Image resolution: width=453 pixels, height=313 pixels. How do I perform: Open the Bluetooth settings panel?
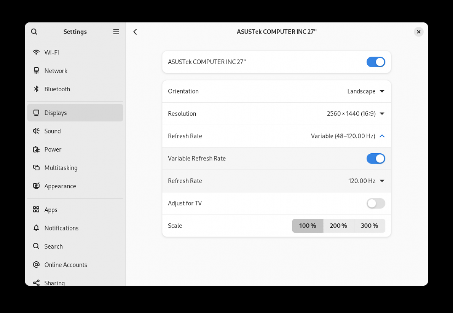point(75,89)
